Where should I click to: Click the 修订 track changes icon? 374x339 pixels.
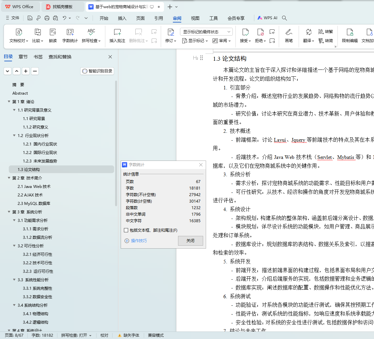click(171, 35)
